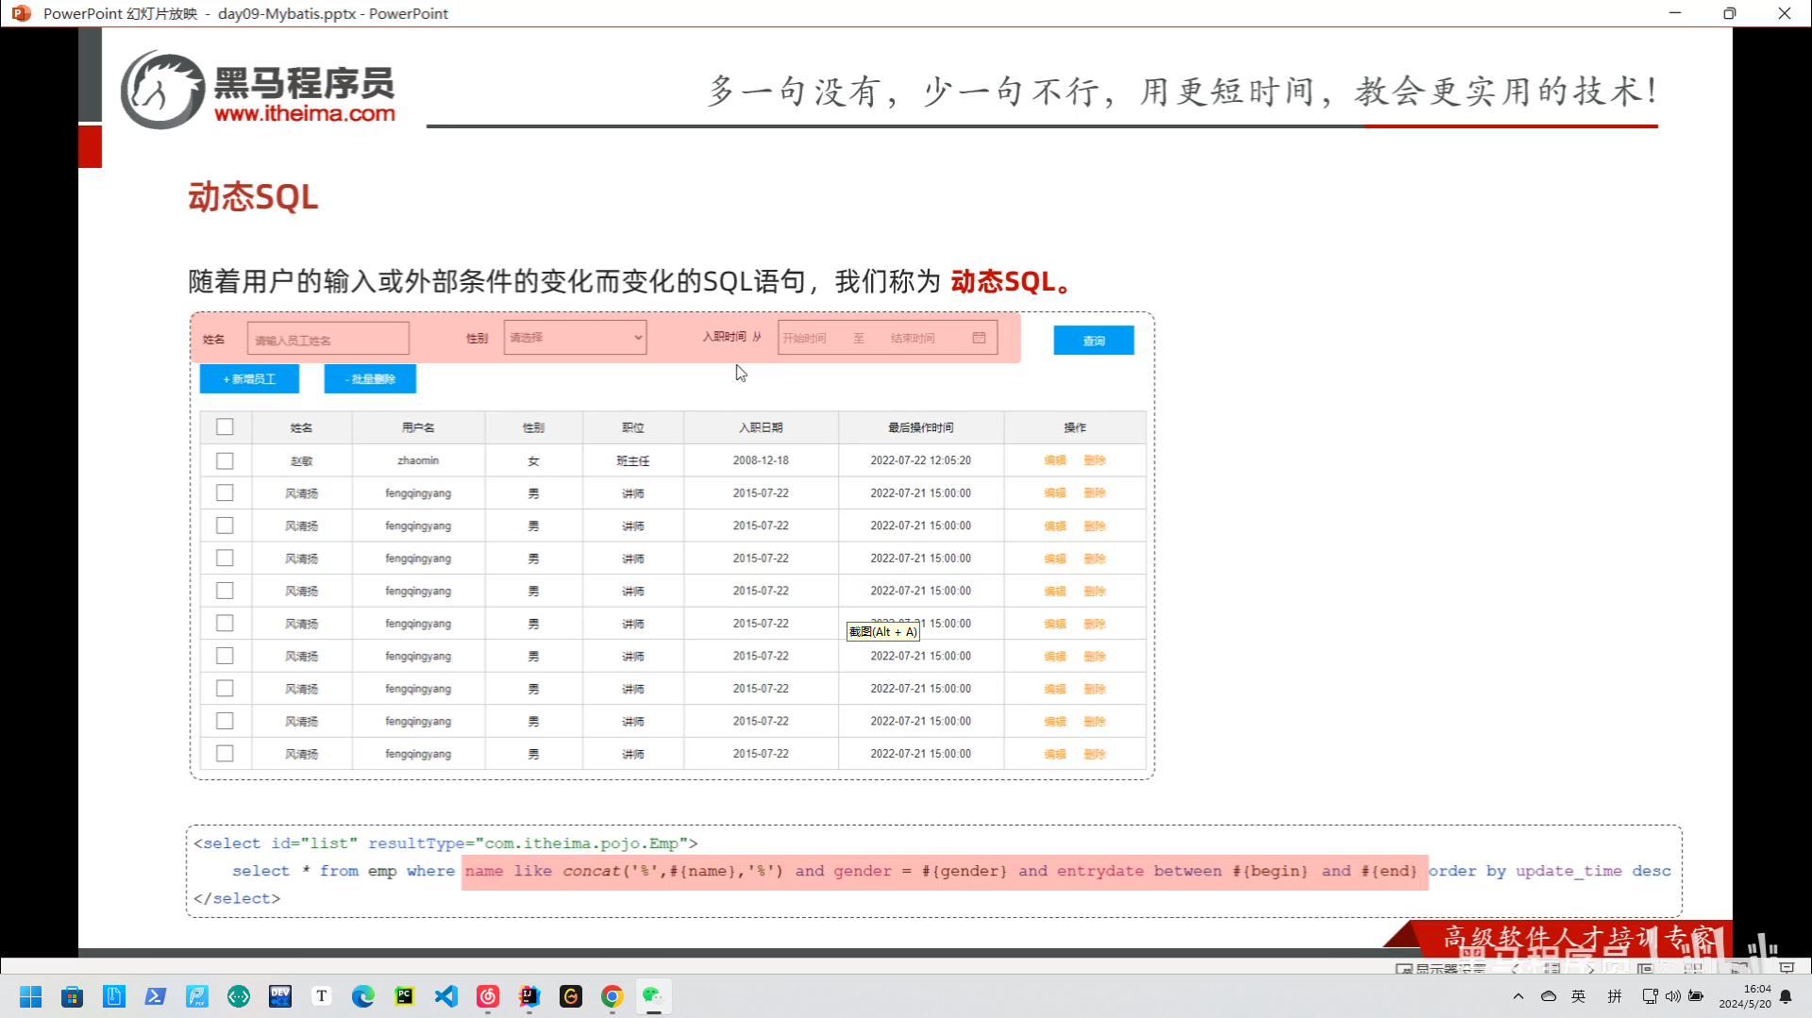Image resolution: width=1812 pixels, height=1018 pixels.
Task: Launch the blue zip archive app in taskbar
Action: point(113,996)
